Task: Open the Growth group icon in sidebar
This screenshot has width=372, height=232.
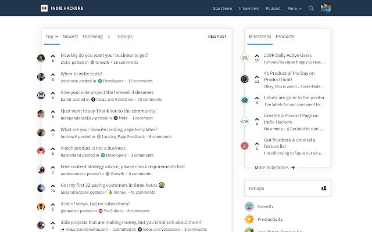Action: 249,206
